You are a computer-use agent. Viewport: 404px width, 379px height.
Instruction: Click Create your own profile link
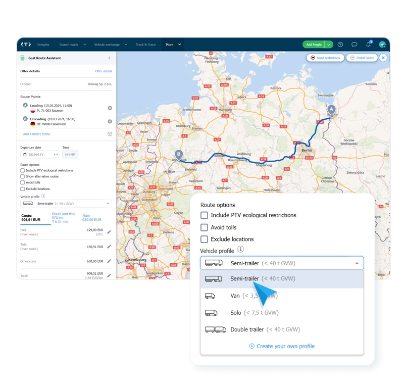coord(285,346)
